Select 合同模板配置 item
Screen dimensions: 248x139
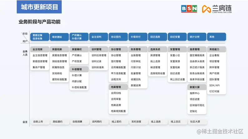click(x=118, y=67)
